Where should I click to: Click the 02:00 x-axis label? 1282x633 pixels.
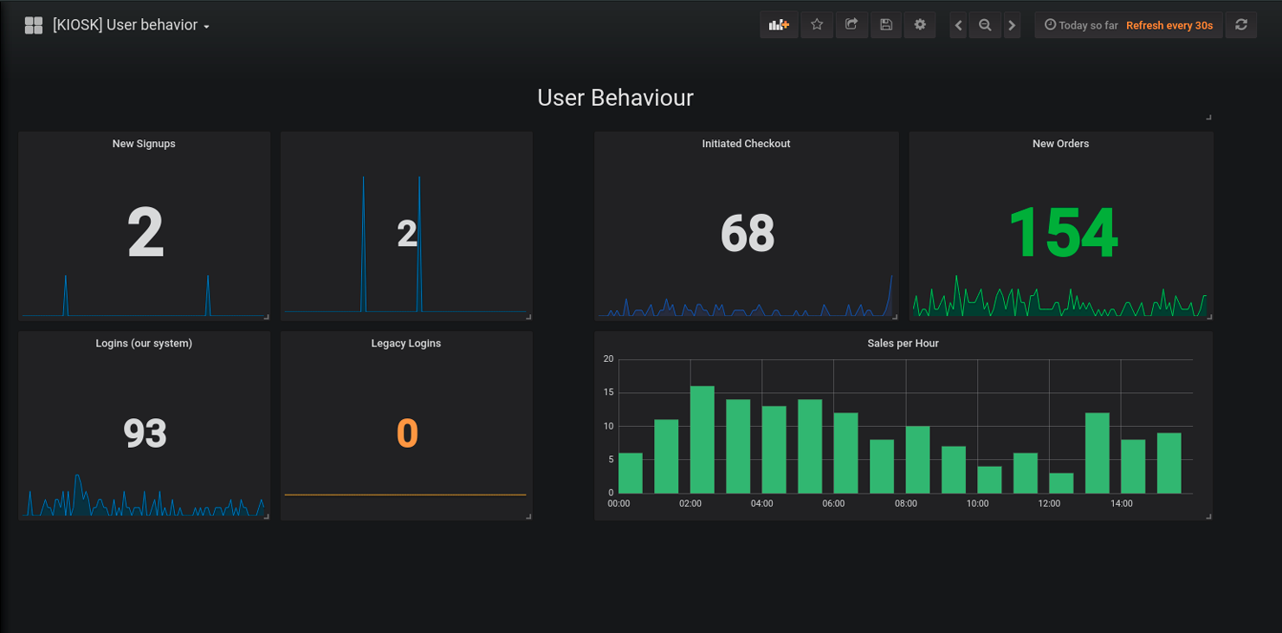[690, 503]
